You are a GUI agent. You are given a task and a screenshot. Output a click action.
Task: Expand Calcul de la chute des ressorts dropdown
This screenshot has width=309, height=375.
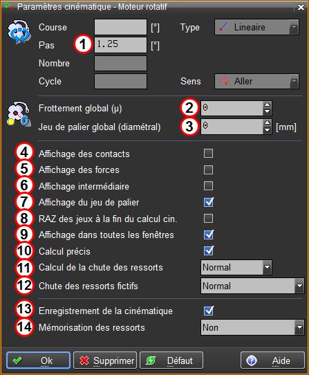tap(236, 267)
